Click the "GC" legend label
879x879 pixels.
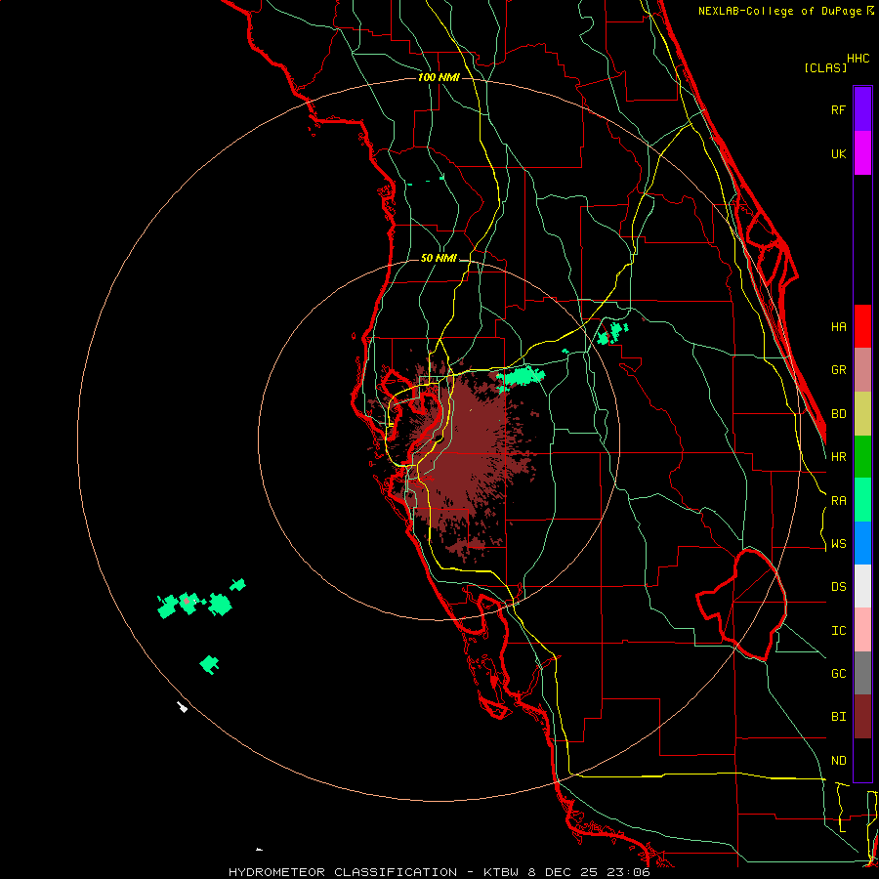[x=838, y=674]
